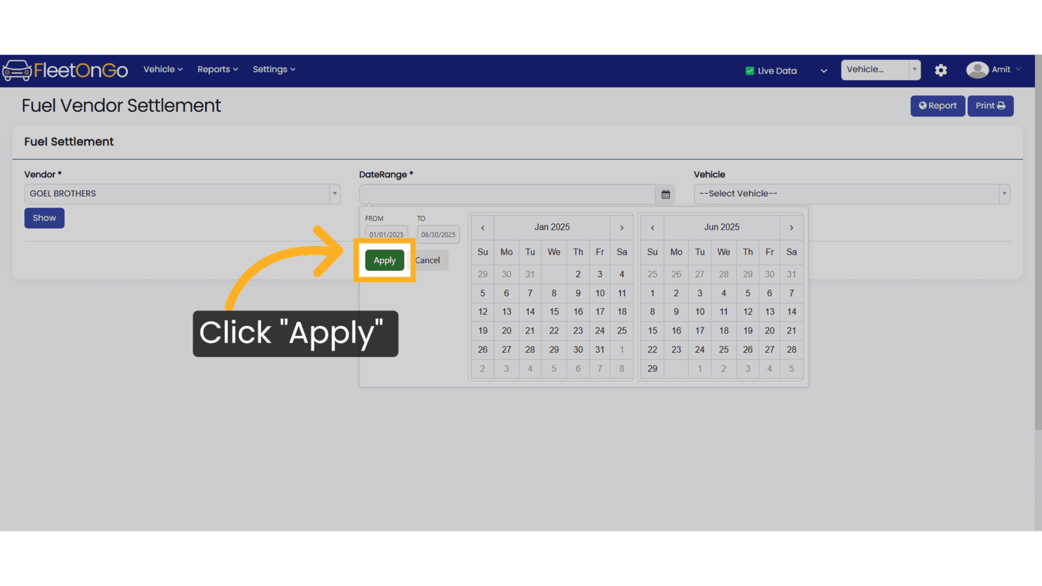Open the Settings menu

pos(274,69)
